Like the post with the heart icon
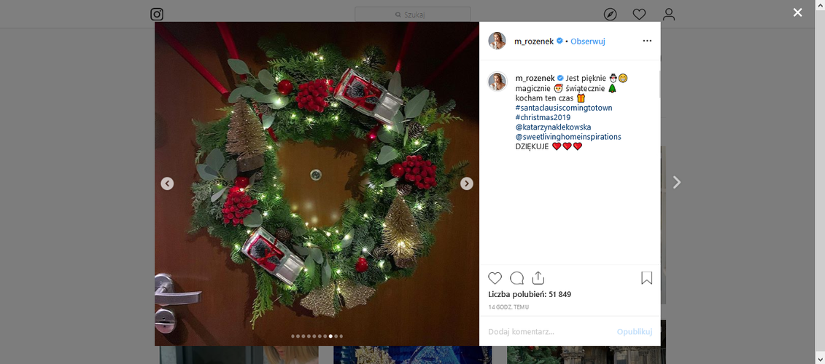Image resolution: width=825 pixels, height=364 pixels. coord(495,278)
